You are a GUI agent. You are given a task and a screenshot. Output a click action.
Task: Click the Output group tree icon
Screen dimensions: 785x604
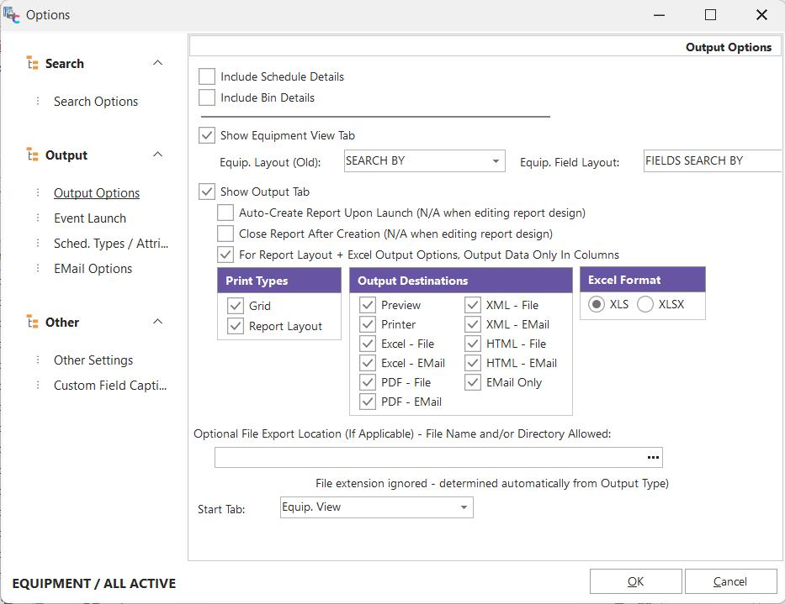[33, 155]
